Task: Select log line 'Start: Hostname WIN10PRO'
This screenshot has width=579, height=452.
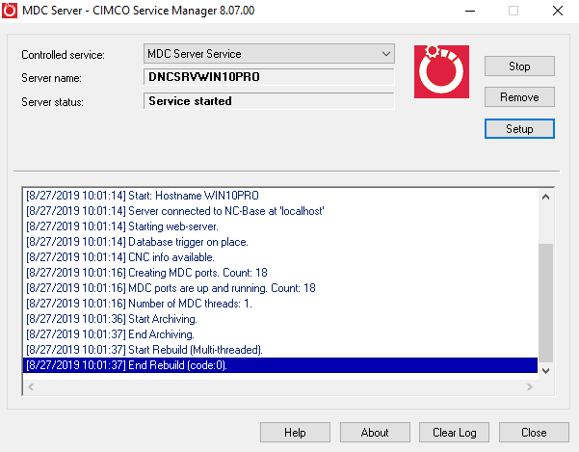Action: pos(280,196)
